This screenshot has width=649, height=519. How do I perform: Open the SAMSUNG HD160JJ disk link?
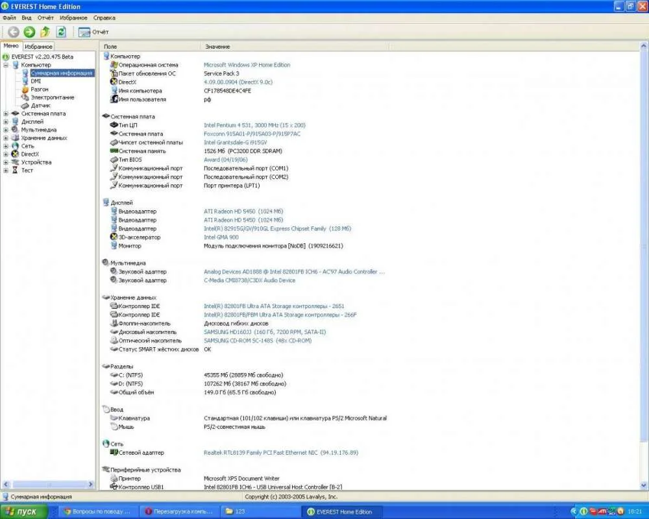click(265, 332)
